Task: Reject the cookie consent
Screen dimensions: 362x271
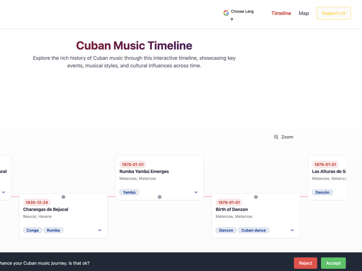Action: click(305, 263)
